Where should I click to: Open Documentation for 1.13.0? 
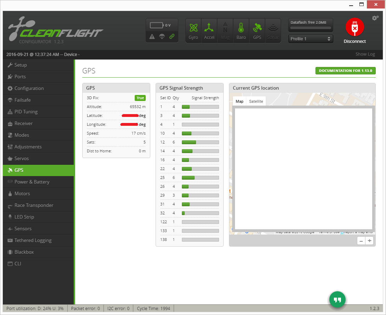[x=345, y=71]
